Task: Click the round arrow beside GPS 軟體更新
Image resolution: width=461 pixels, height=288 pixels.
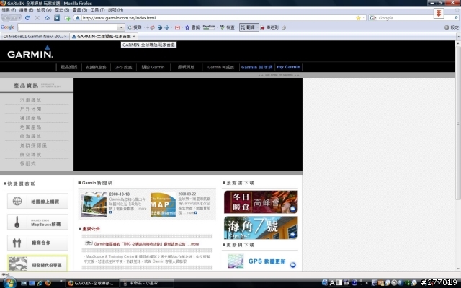Action: [293, 264]
